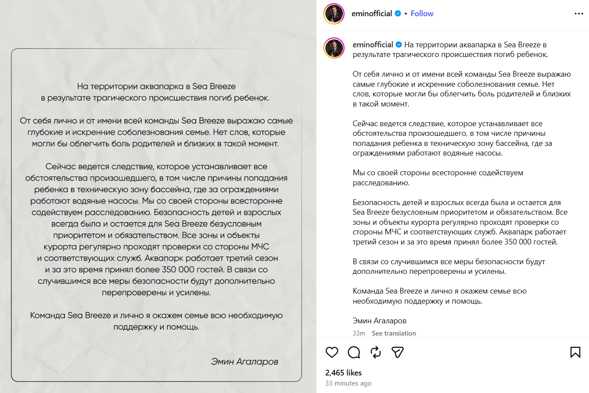Click the Follow link in header
This screenshot has width=589, height=393.
pyautogui.click(x=422, y=14)
